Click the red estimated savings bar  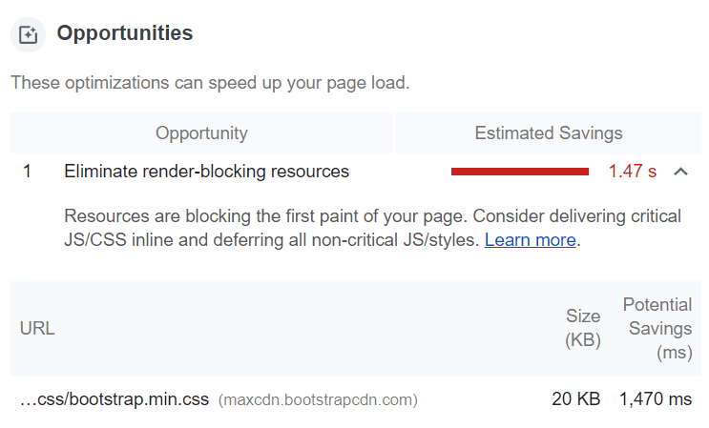click(519, 172)
